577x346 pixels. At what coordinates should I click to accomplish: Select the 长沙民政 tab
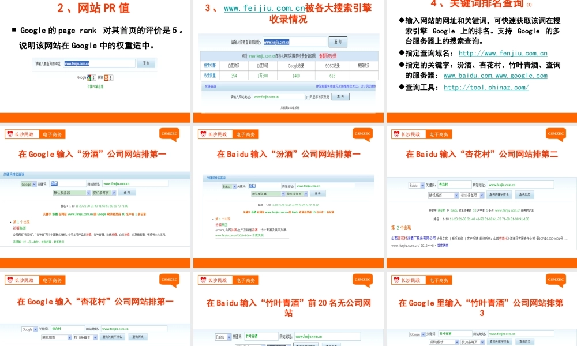pyautogui.click(x=23, y=134)
